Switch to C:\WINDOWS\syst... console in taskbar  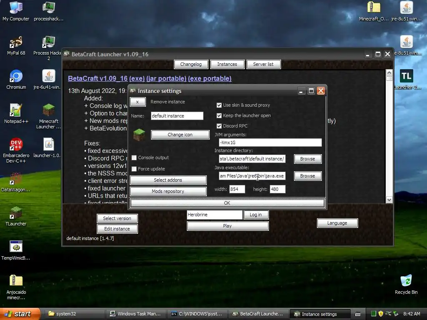pyautogui.click(x=196, y=314)
